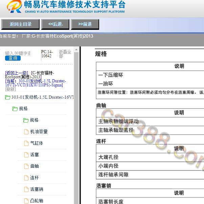The width and height of the screenshot is (204, 204).
Task: Click the 曲轴 section heading in content
Action: pos(101,105)
